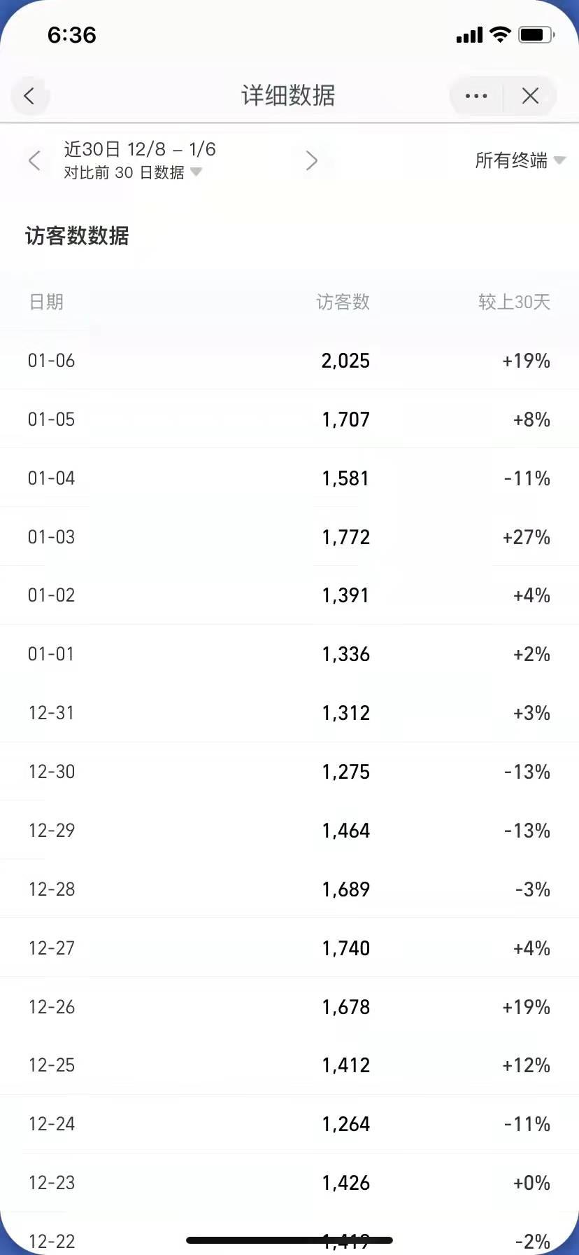Tap the back arrow in header
The height and width of the screenshot is (1255, 579).
(x=29, y=96)
